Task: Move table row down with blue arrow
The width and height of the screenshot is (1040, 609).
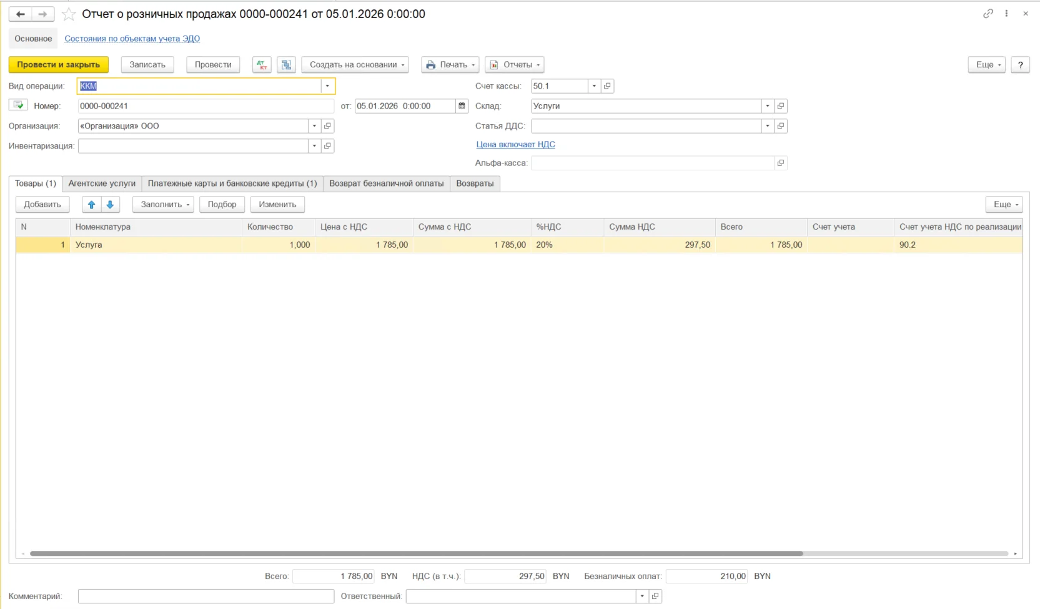Action: [110, 205]
